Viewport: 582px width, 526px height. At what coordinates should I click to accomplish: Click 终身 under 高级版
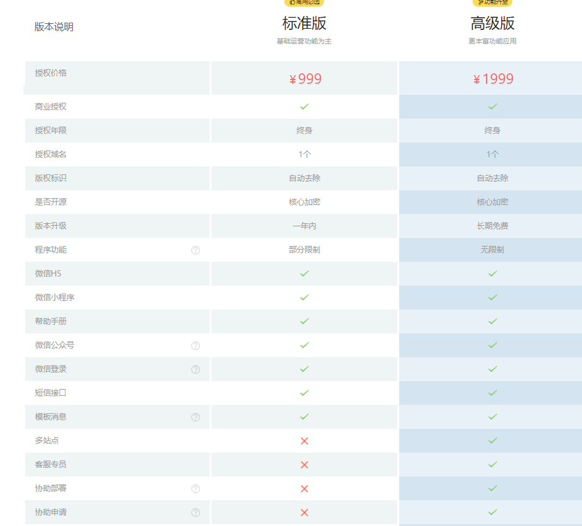pos(493,130)
